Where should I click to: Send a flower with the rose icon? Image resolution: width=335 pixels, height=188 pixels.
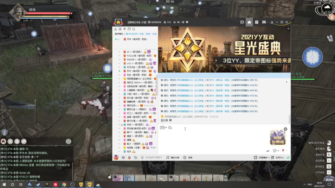pos(283,150)
